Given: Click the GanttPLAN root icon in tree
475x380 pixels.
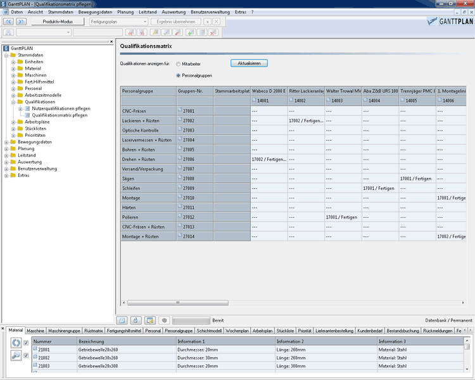Looking at the screenshot, I should click(6, 48).
